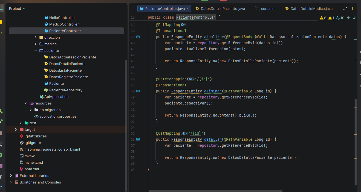The width and height of the screenshot is (361, 192).
Task: Click the expand editor arrows icon
Action: coord(345,9)
